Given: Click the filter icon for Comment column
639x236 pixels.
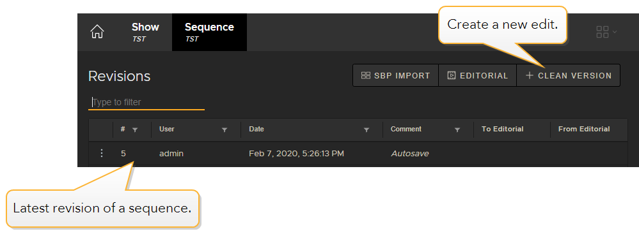Looking at the screenshot, I should tap(457, 129).
